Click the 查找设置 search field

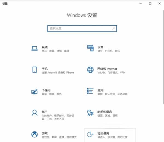coord(82,28)
